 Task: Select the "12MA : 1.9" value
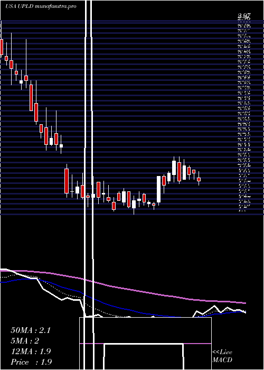(31, 351)
